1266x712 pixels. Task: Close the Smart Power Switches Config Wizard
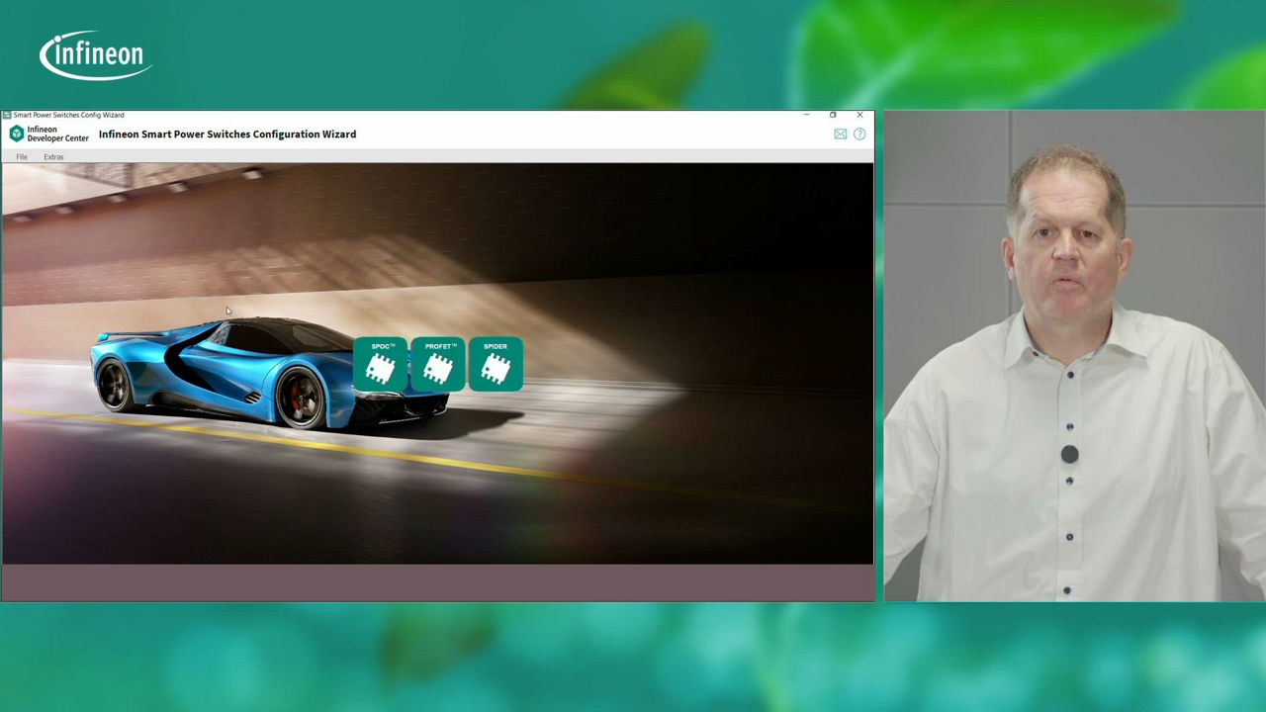point(859,115)
